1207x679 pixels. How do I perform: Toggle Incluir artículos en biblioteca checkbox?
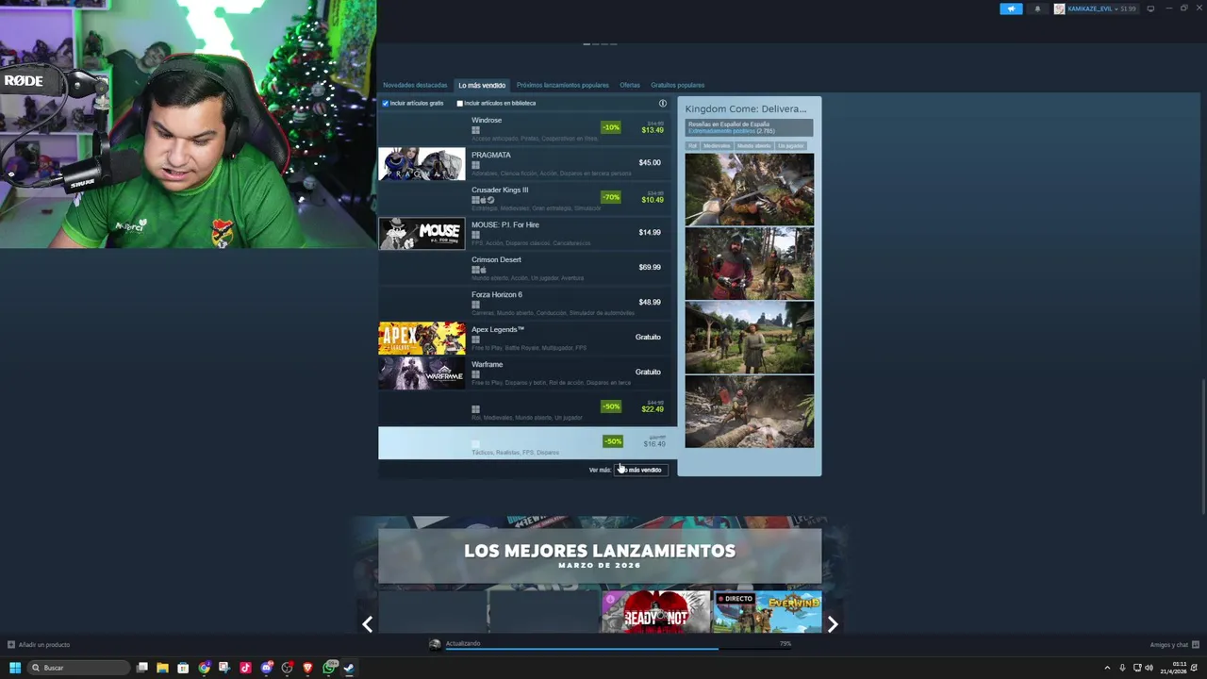(x=459, y=104)
